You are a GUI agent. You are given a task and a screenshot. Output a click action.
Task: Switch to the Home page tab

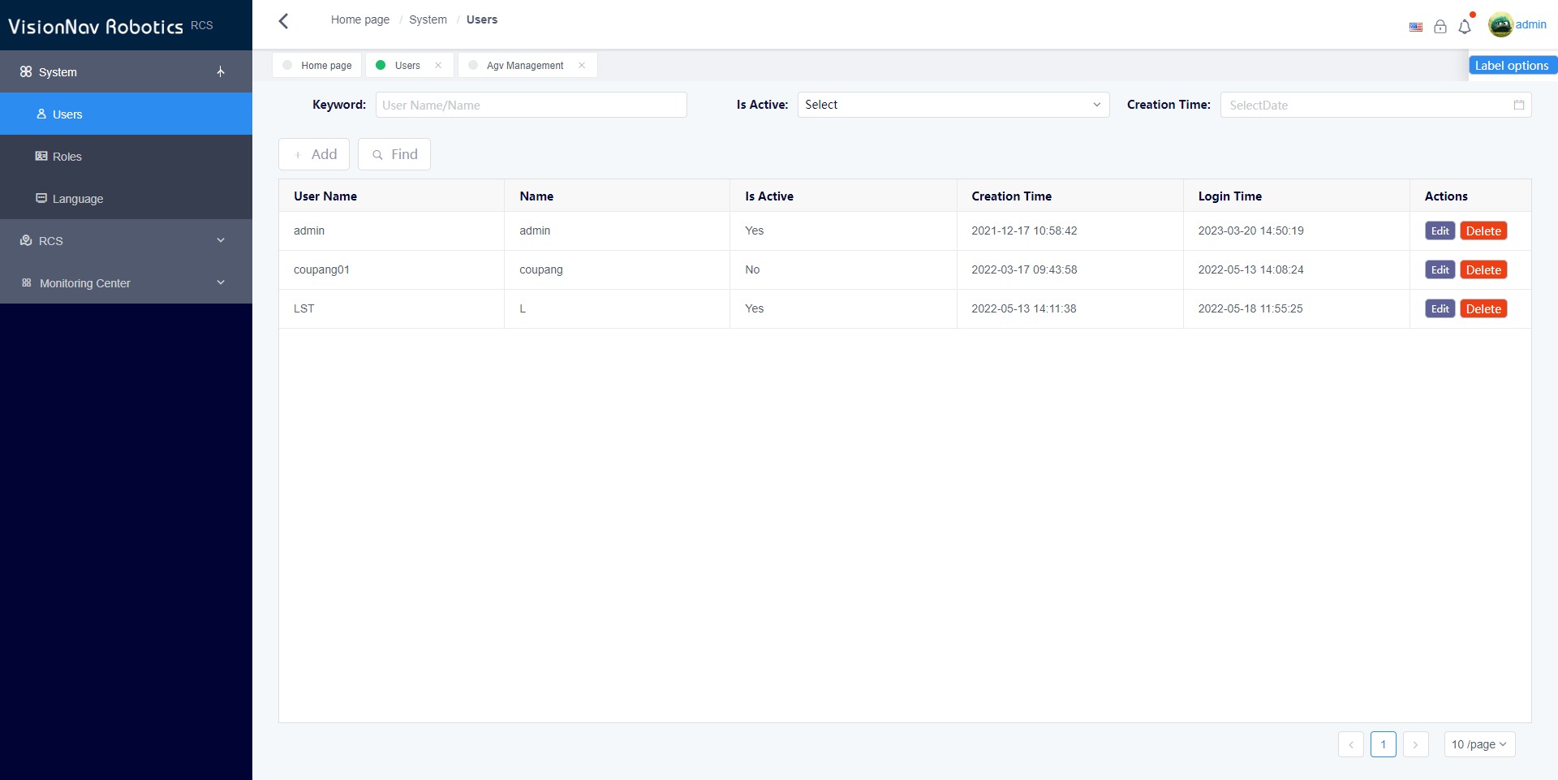tap(325, 66)
